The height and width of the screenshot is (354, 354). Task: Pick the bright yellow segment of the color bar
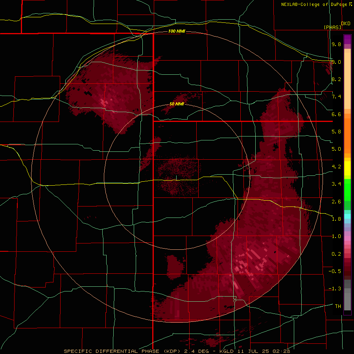click(x=347, y=168)
